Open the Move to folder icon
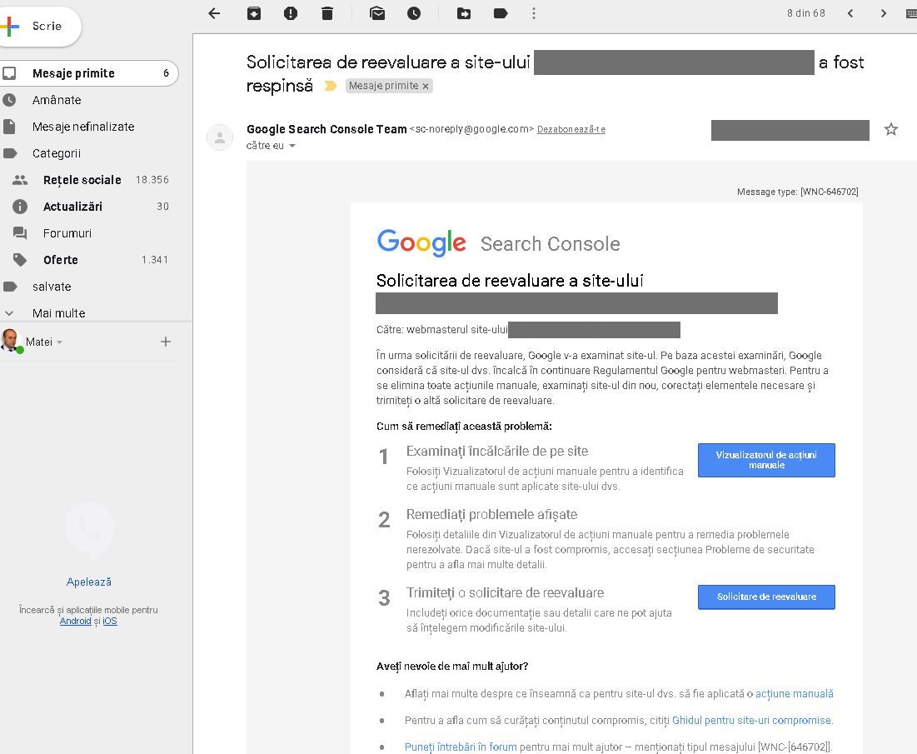This screenshot has height=754, width=917. point(464,13)
